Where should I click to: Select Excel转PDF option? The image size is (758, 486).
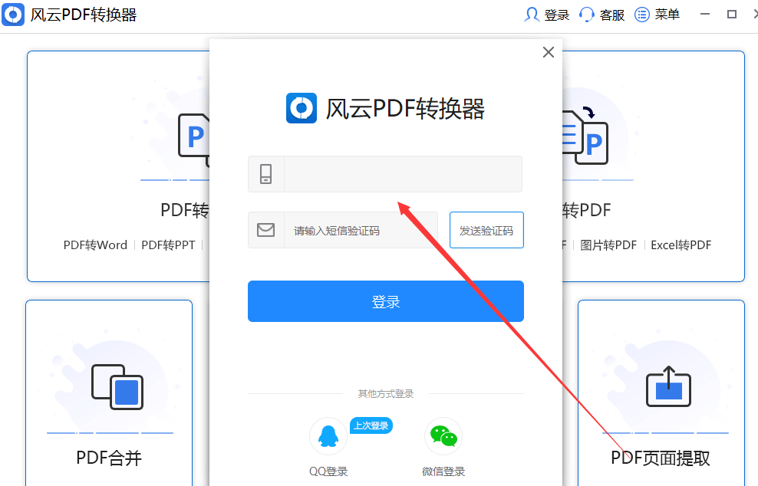681,245
